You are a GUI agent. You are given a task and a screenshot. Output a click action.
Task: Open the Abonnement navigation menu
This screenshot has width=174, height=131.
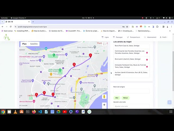(150, 37)
